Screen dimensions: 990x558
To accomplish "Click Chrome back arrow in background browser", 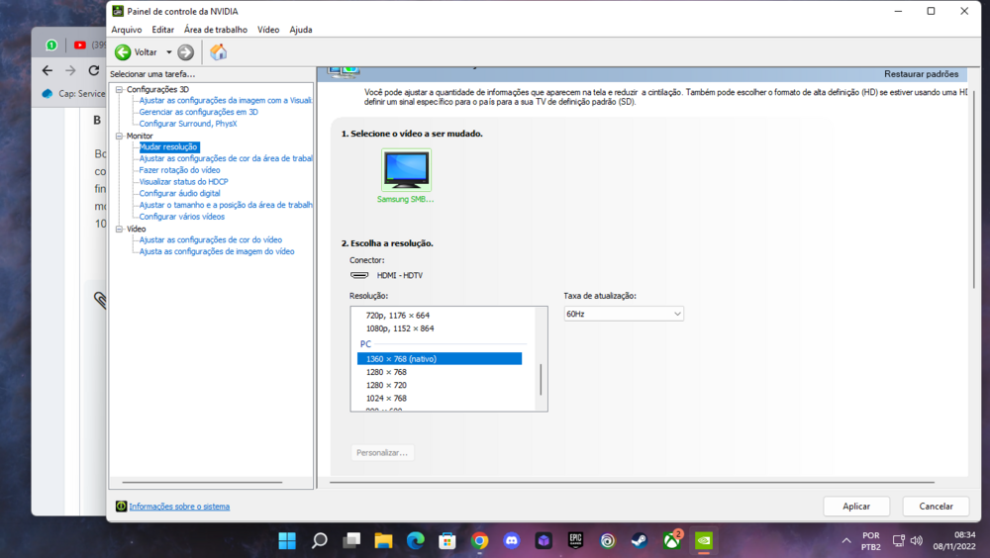I will pyautogui.click(x=48, y=70).
